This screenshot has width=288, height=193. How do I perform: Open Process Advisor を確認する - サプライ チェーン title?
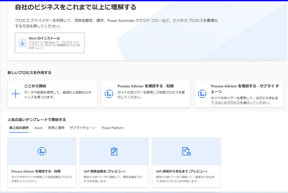pos(245,86)
